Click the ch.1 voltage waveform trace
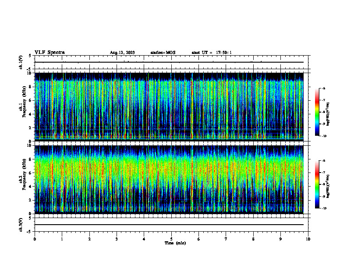The width and height of the screenshot is (347, 268). click(x=169, y=62)
